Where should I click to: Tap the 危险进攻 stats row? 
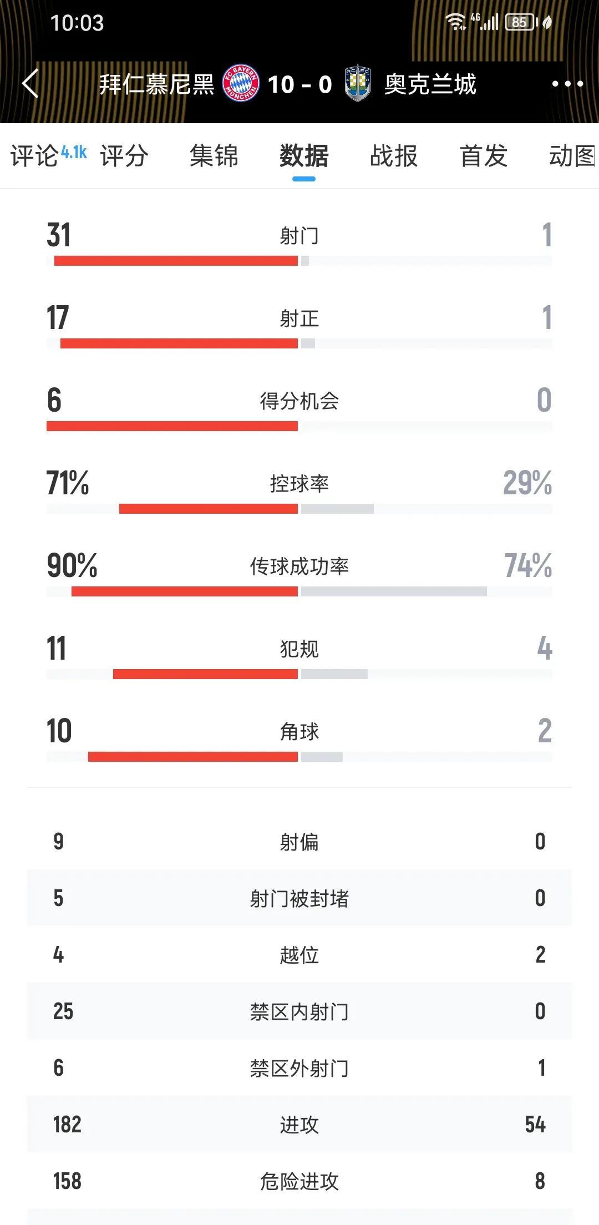pyautogui.click(x=299, y=1181)
